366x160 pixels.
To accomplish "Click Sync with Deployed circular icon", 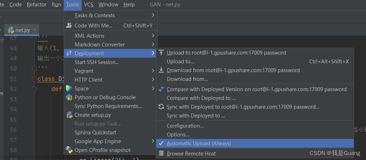I will (161, 107).
